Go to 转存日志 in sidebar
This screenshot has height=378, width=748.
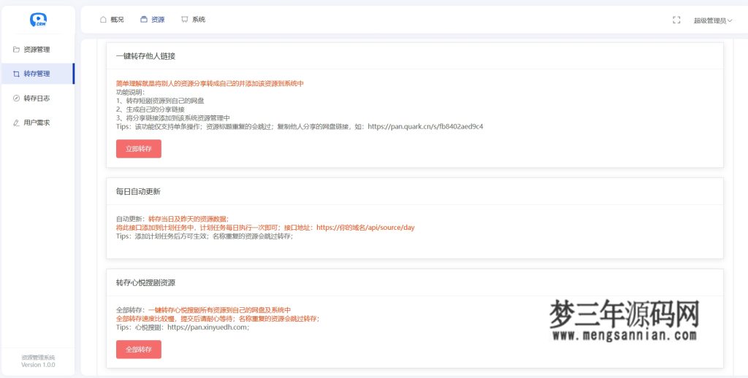[x=38, y=99]
